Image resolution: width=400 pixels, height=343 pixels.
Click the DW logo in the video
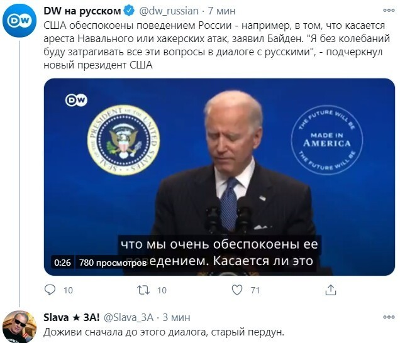tap(76, 100)
